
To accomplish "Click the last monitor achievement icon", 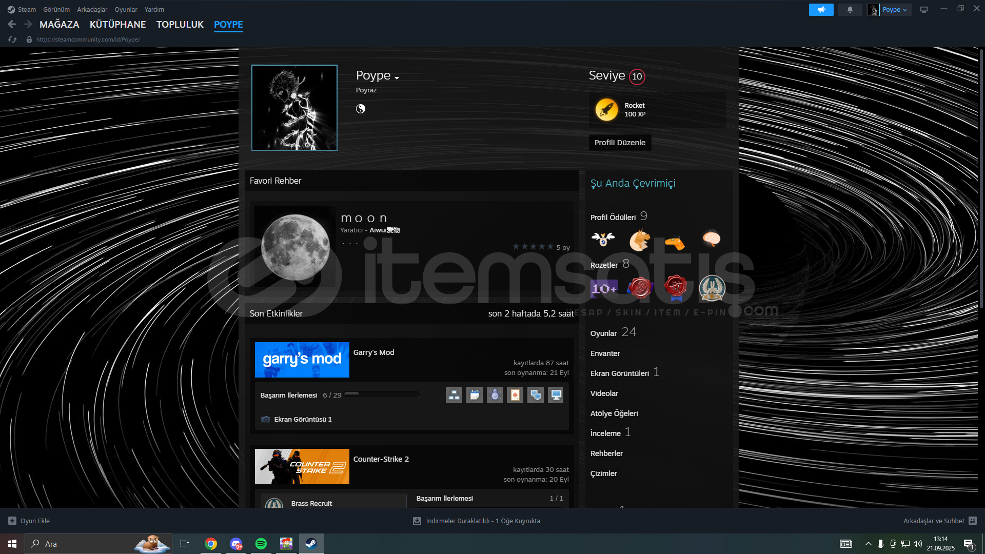I will [x=556, y=395].
